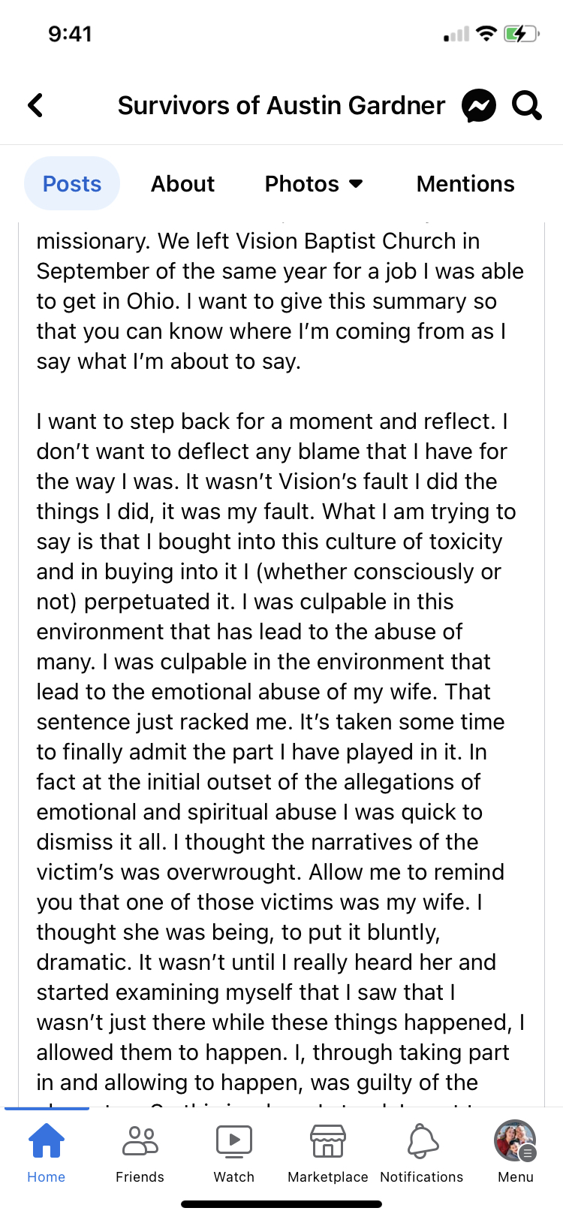
Task: Open the Notifications bell icon
Action: click(423, 1140)
